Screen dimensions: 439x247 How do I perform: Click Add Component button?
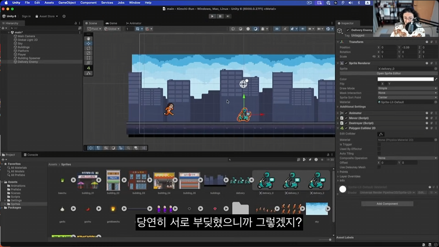pyautogui.click(x=387, y=204)
